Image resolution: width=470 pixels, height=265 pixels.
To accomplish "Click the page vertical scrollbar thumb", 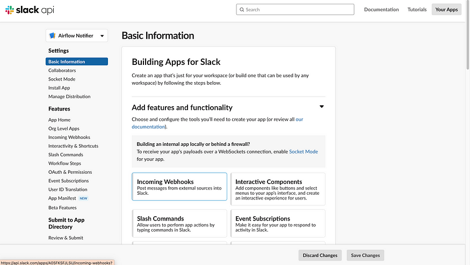I will [468, 35].
